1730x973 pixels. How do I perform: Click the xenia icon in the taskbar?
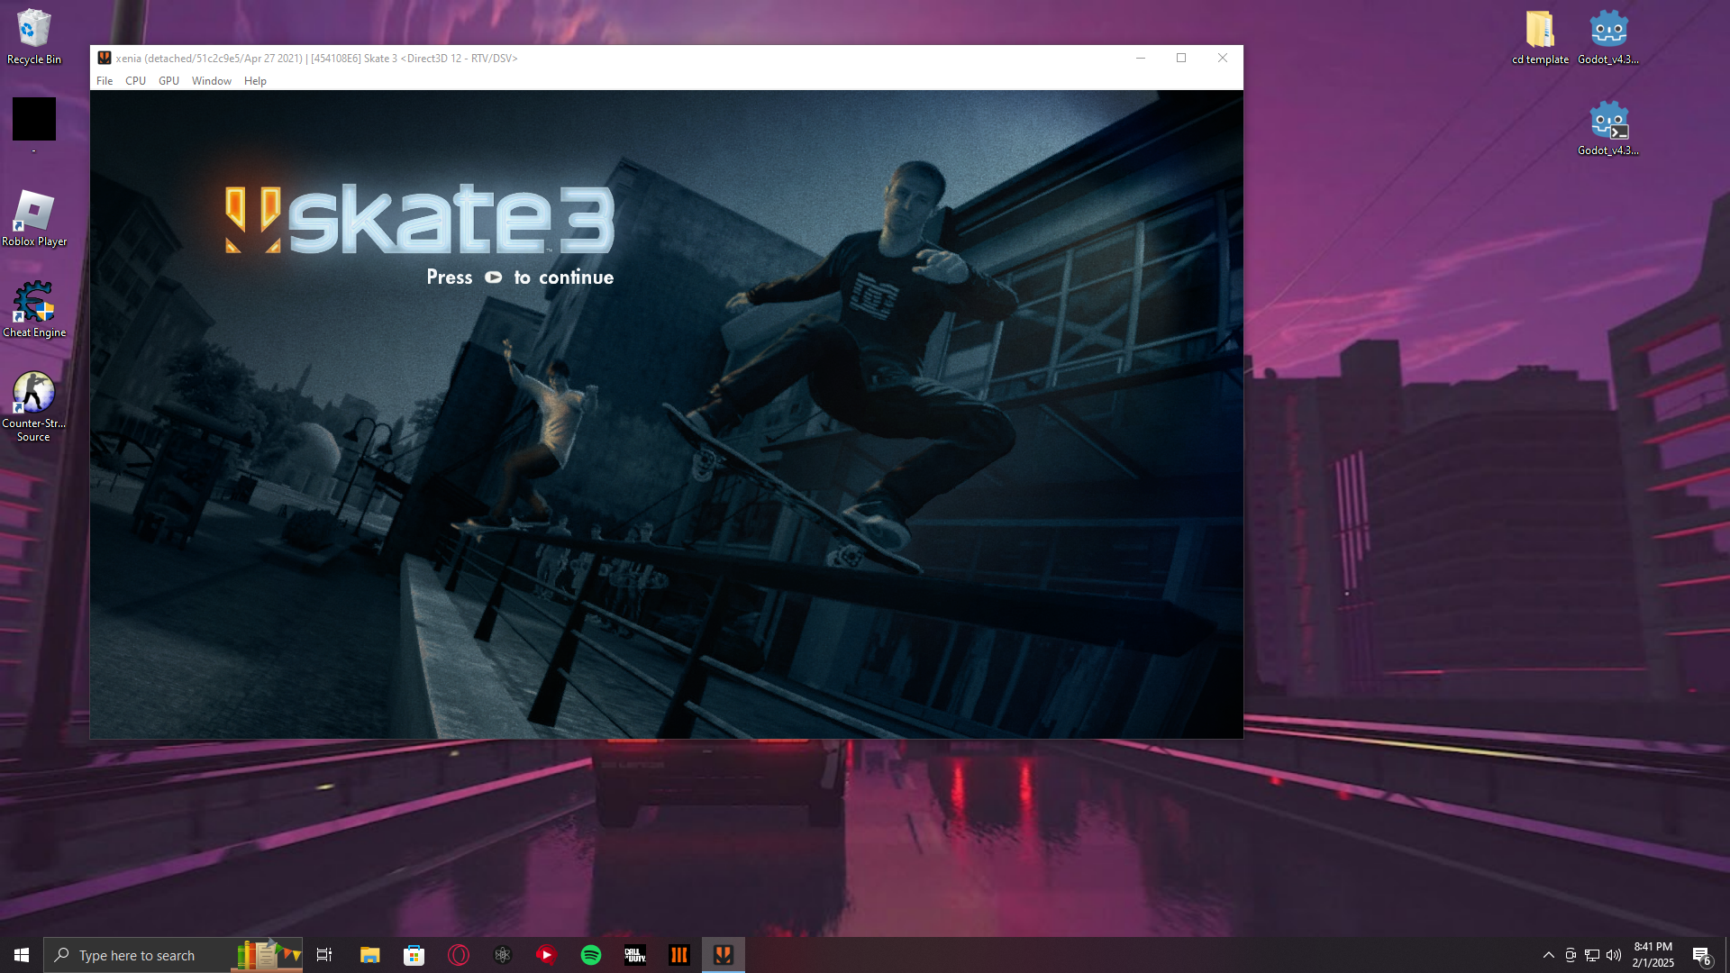pos(724,955)
